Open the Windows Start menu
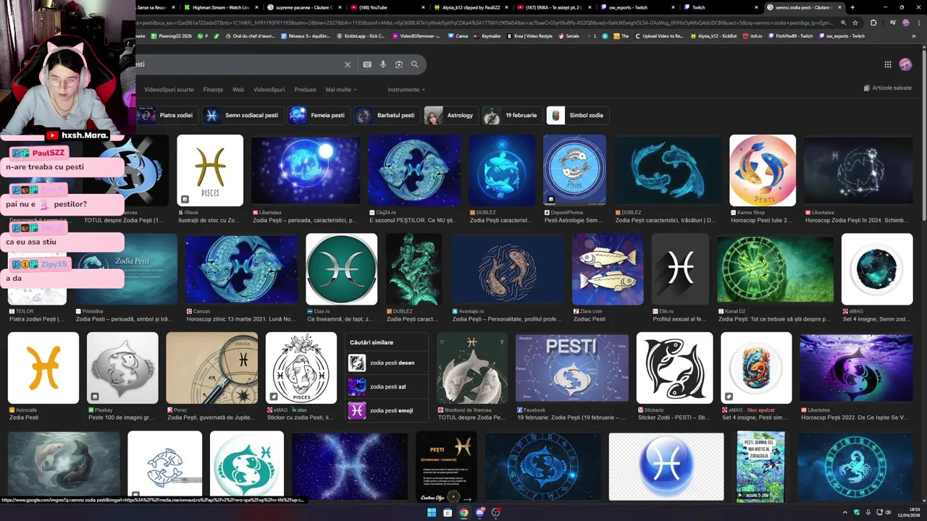 click(432, 512)
